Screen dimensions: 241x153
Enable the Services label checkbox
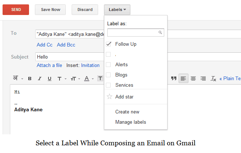pos(108,85)
